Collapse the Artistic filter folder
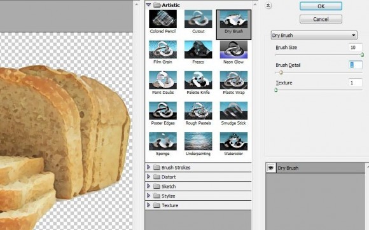 [148, 4]
